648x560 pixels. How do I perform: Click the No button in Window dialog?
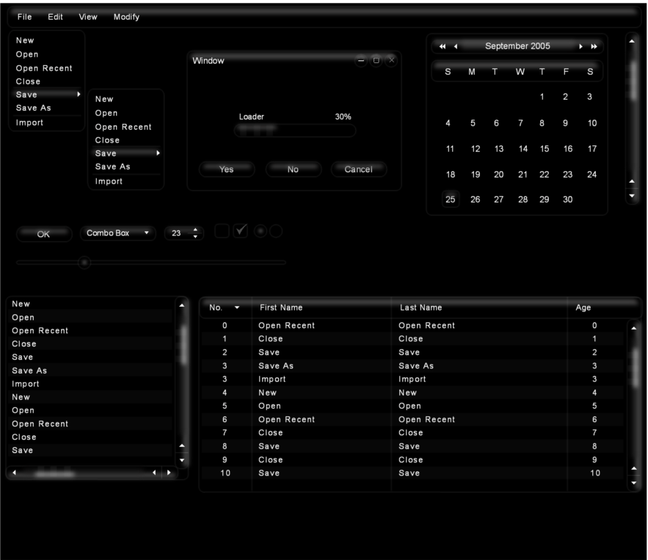coord(293,169)
